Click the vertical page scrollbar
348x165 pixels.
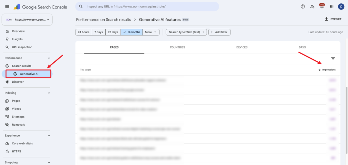[347, 121]
